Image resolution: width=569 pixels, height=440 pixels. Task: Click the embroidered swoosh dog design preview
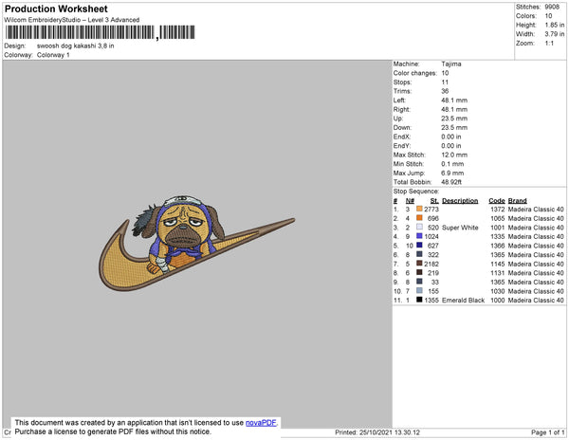pyautogui.click(x=196, y=244)
